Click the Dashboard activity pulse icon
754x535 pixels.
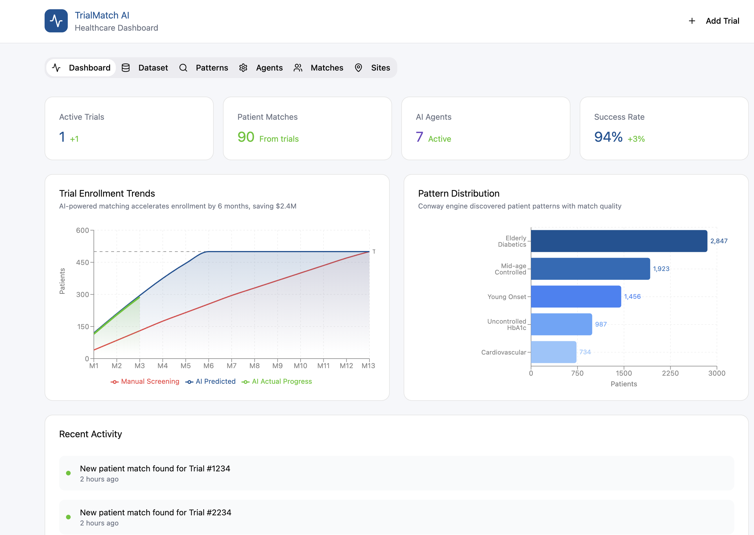(56, 68)
